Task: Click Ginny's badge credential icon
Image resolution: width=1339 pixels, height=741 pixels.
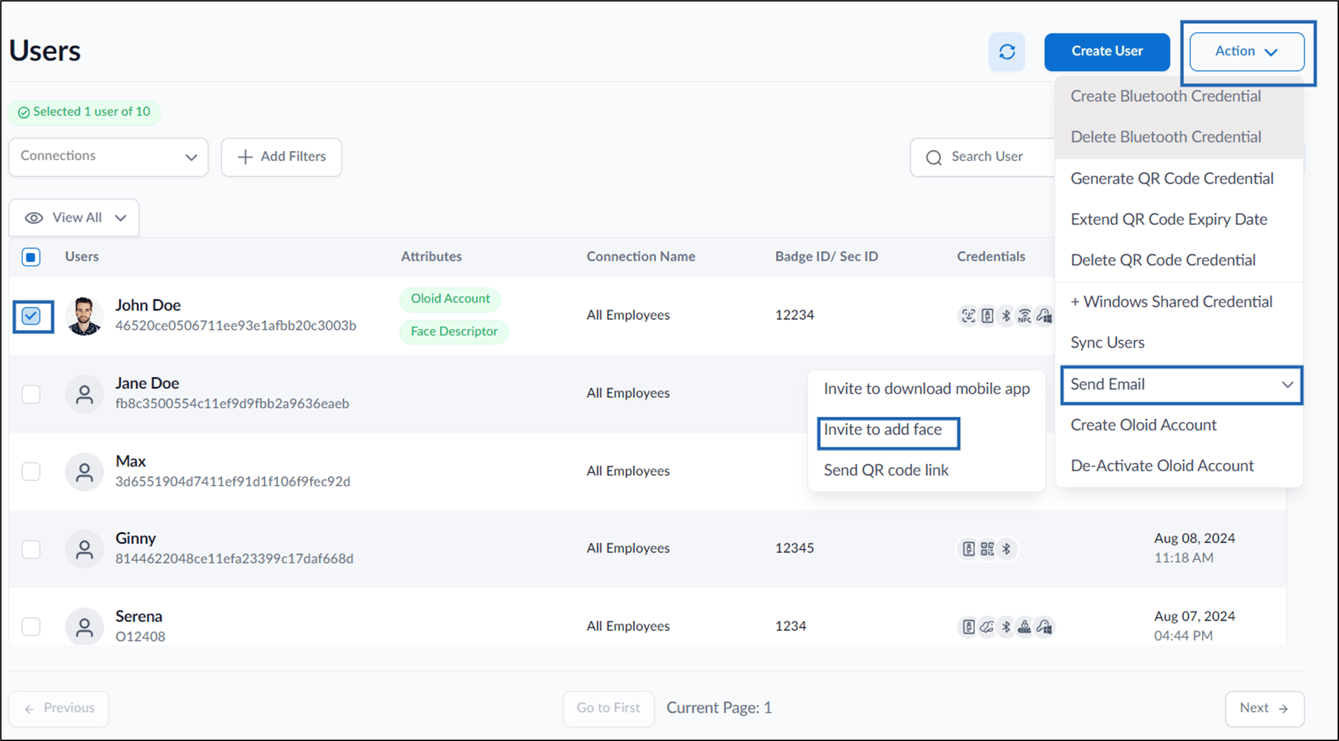Action: coord(968,549)
